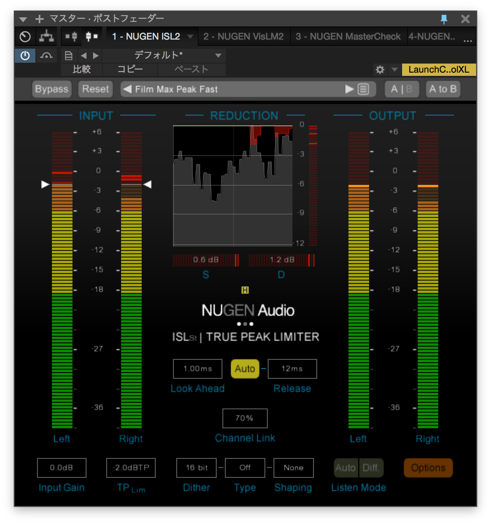The image size is (491, 524).
Task: Go to the next preset arrow
Action: coord(96,55)
